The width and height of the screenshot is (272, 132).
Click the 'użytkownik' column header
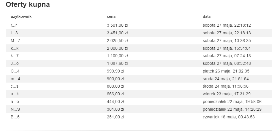(x=21, y=17)
